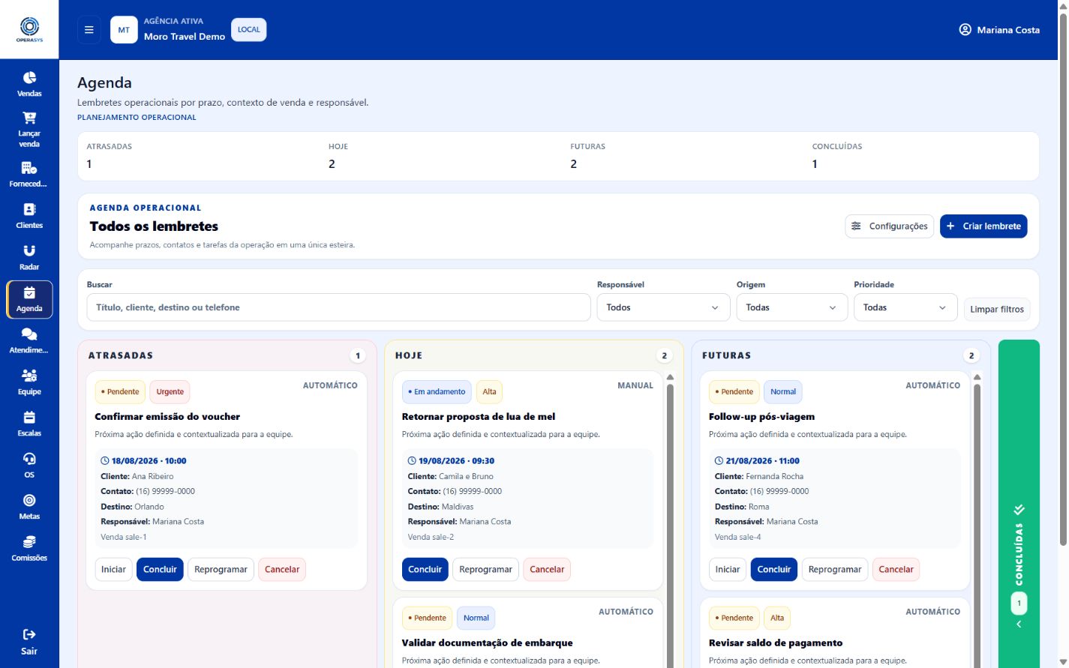The image size is (1069, 668).
Task: Open the Radar sidebar section
Action: 29,258
